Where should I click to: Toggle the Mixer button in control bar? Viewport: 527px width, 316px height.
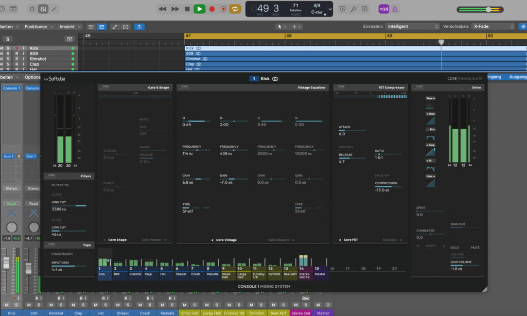coord(43,9)
